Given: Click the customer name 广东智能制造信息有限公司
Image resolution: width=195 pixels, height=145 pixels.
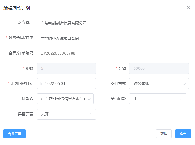Looking at the screenshot, I should point(64,23).
